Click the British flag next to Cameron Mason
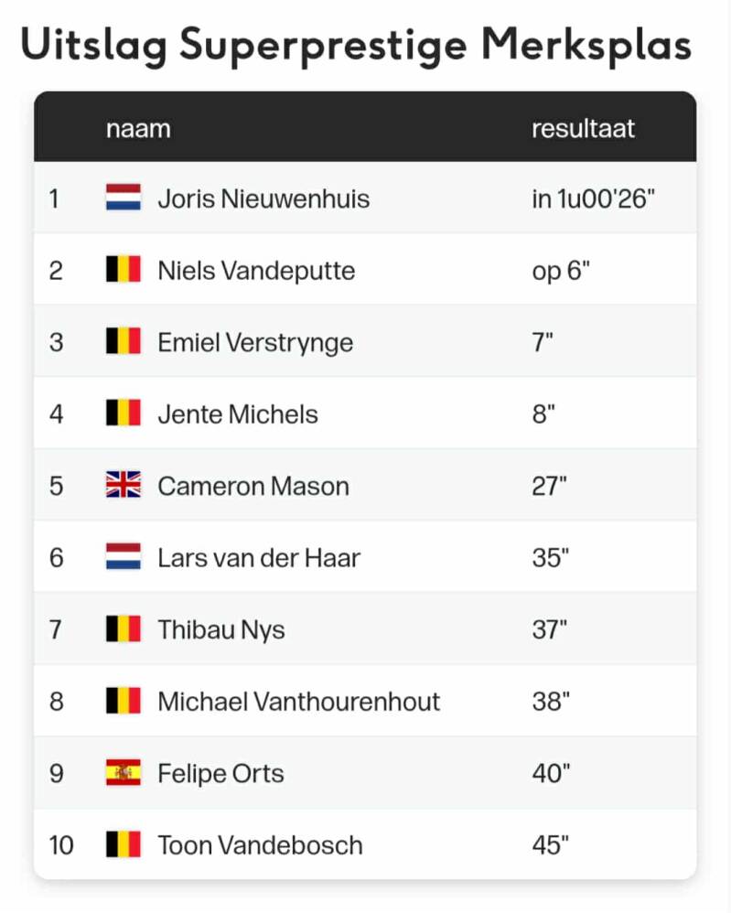The height and width of the screenshot is (913, 731). [x=124, y=485]
